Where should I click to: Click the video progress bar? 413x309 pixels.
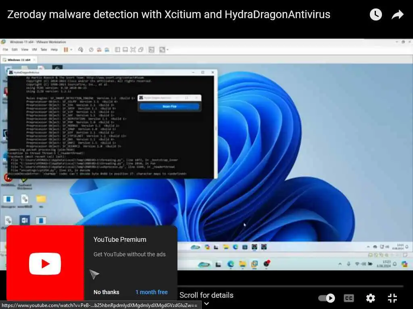tap(290, 286)
